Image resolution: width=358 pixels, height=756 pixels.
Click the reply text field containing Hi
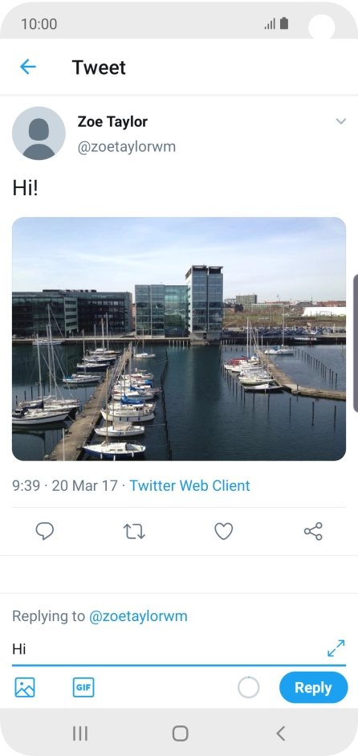[169, 649]
